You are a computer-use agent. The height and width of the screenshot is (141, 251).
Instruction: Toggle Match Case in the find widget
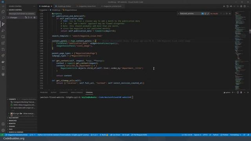tap(202, 14)
